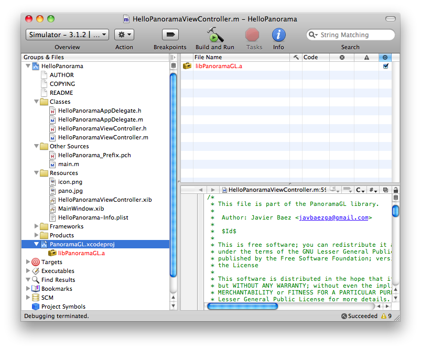The width and height of the screenshot is (421, 350).
Task: Collapse the Resources folder
Action: 36,172
